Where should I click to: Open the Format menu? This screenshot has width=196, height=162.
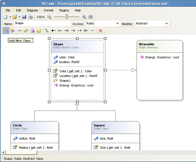coord(48,10)
